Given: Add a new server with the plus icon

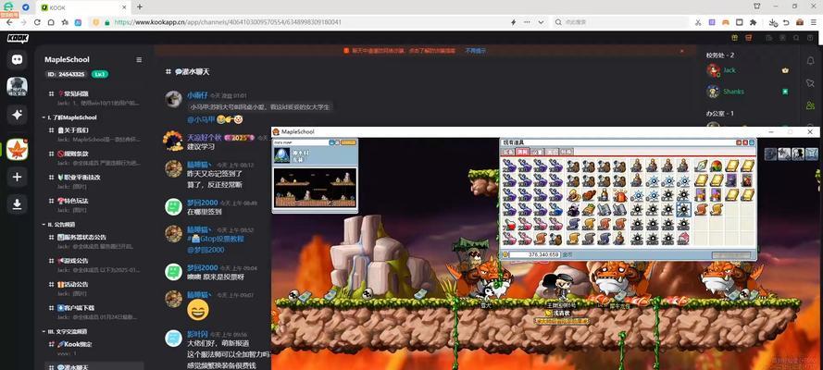Looking at the screenshot, I should tap(17, 178).
